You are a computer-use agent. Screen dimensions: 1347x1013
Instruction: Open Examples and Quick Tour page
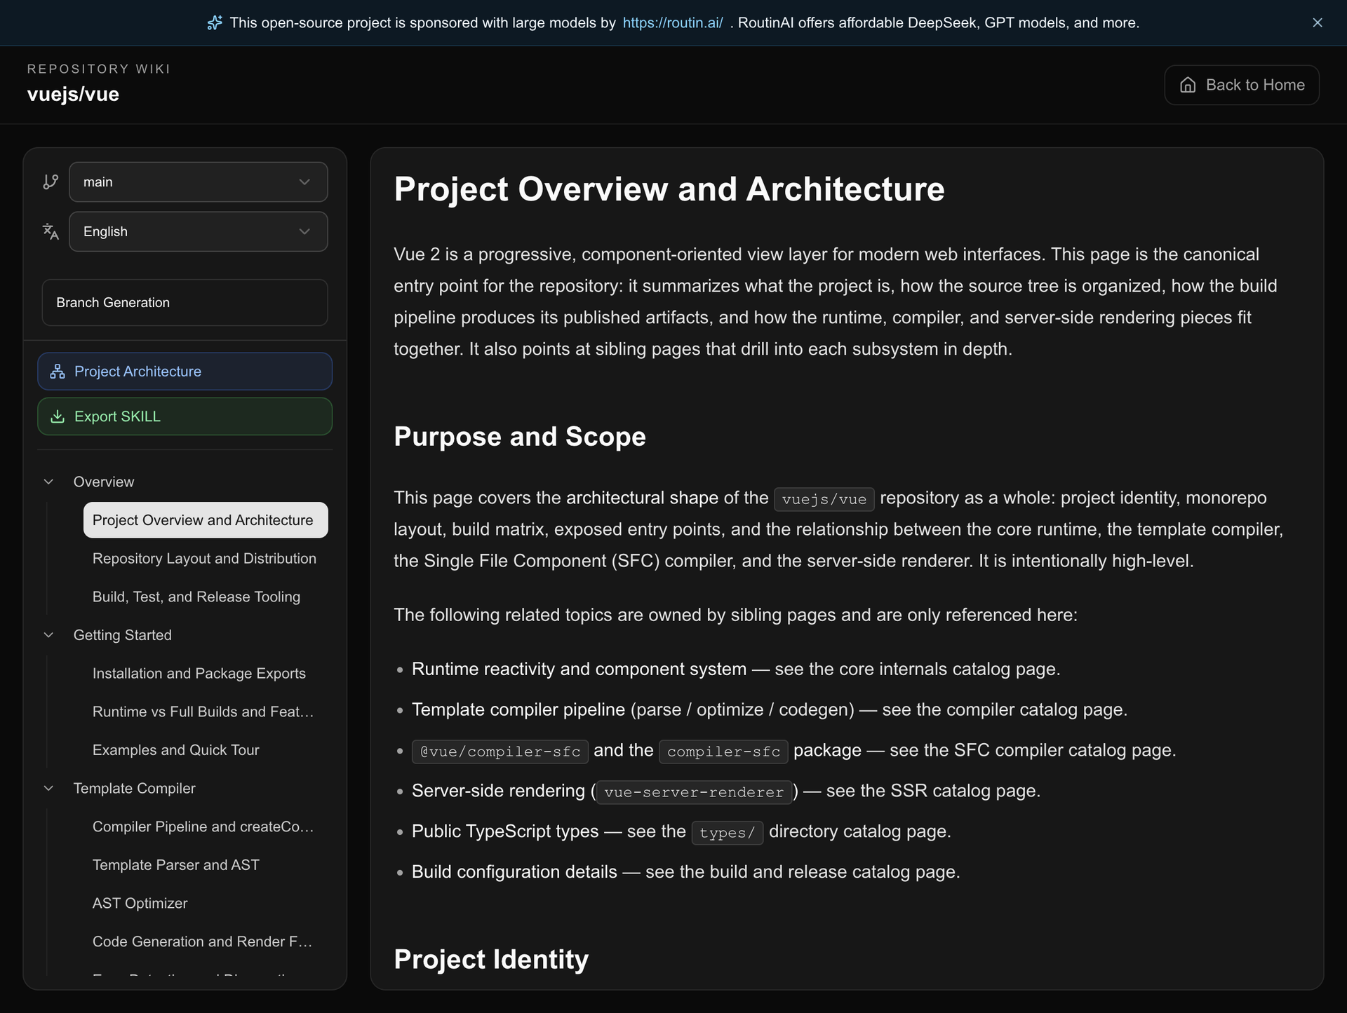click(x=176, y=750)
